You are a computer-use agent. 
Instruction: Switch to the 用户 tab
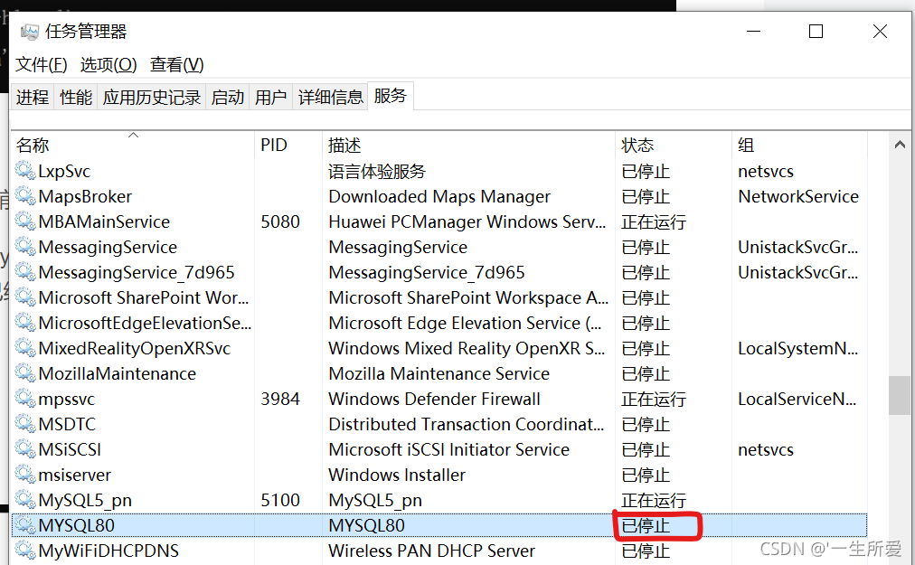coord(270,97)
